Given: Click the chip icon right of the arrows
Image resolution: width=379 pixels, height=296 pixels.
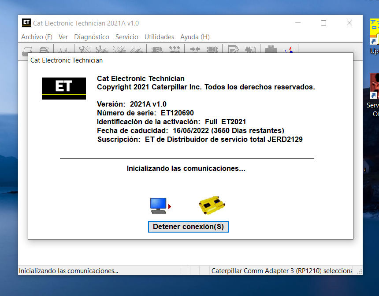Looking at the screenshot, I should point(212,49).
